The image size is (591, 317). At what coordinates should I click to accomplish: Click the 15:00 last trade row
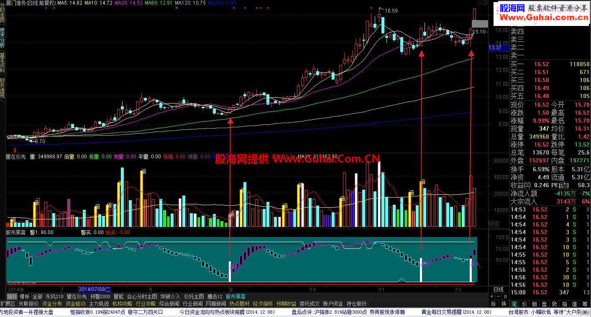click(x=550, y=292)
